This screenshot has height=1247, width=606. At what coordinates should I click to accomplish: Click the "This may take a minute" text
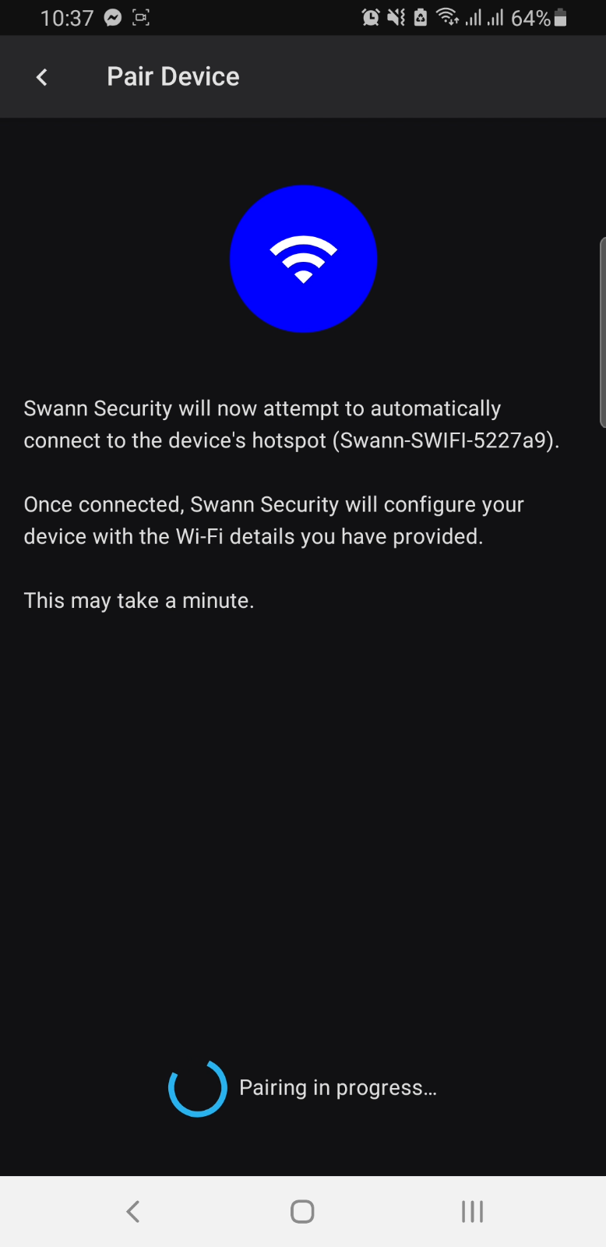[139, 601]
